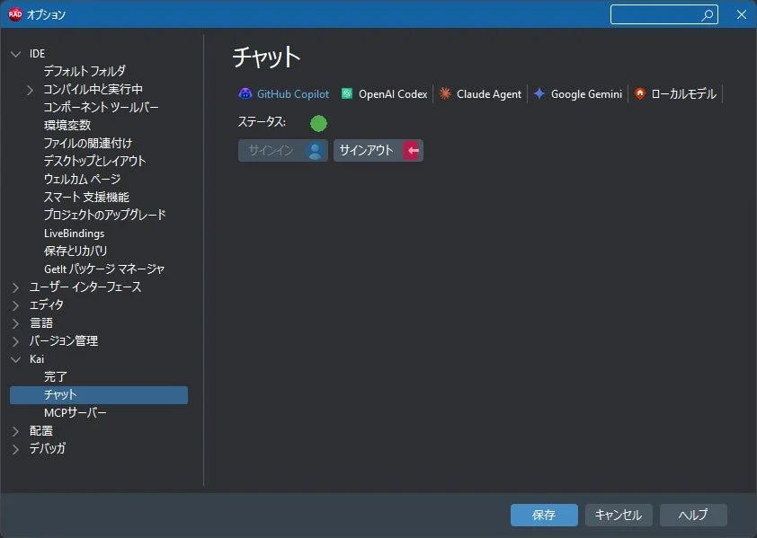Click the search magnifier icon

[x=708, y=15]
